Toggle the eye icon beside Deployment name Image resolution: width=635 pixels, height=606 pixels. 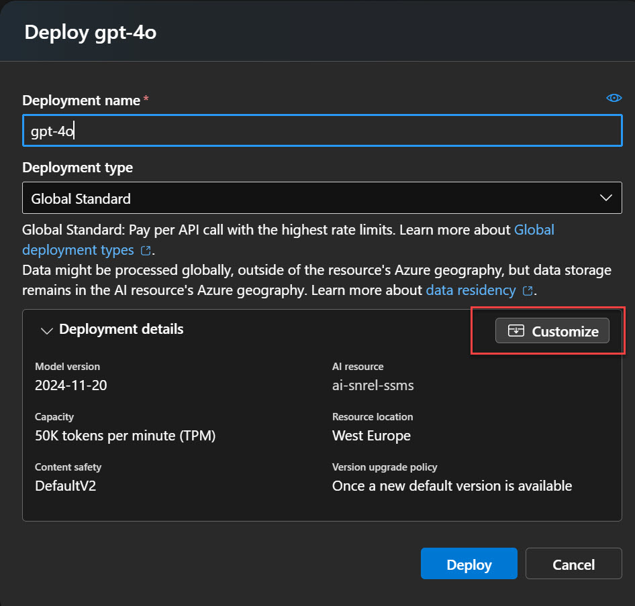coord(614,98)
